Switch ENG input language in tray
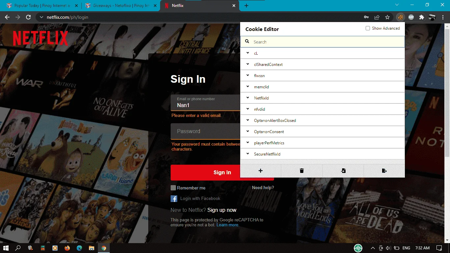This screenshot has width=450, height=253. (x=406, y=248)
